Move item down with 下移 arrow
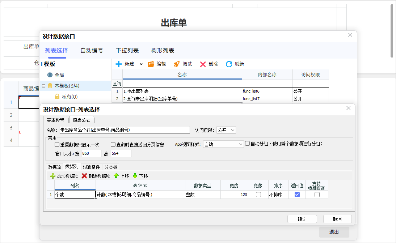This screenshot has height=243, width=396. pyautogui.click(x=135, y=176)
